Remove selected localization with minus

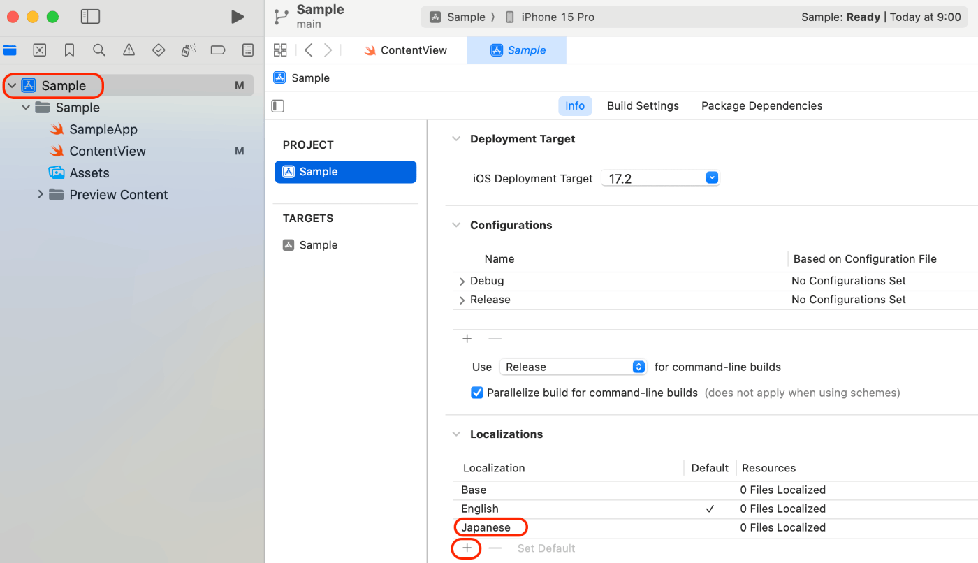click(495, 548)
